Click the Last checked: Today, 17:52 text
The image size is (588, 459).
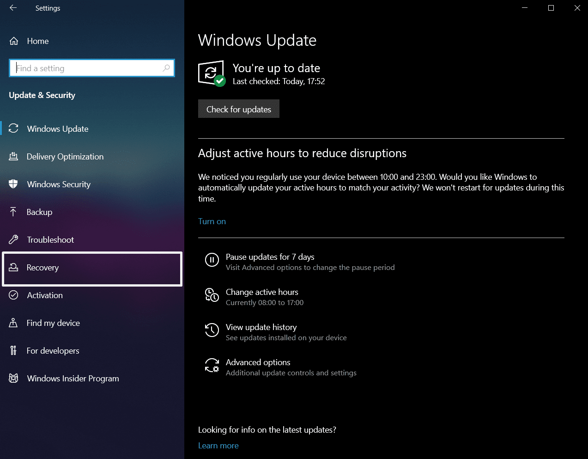(x=279, y=81)
